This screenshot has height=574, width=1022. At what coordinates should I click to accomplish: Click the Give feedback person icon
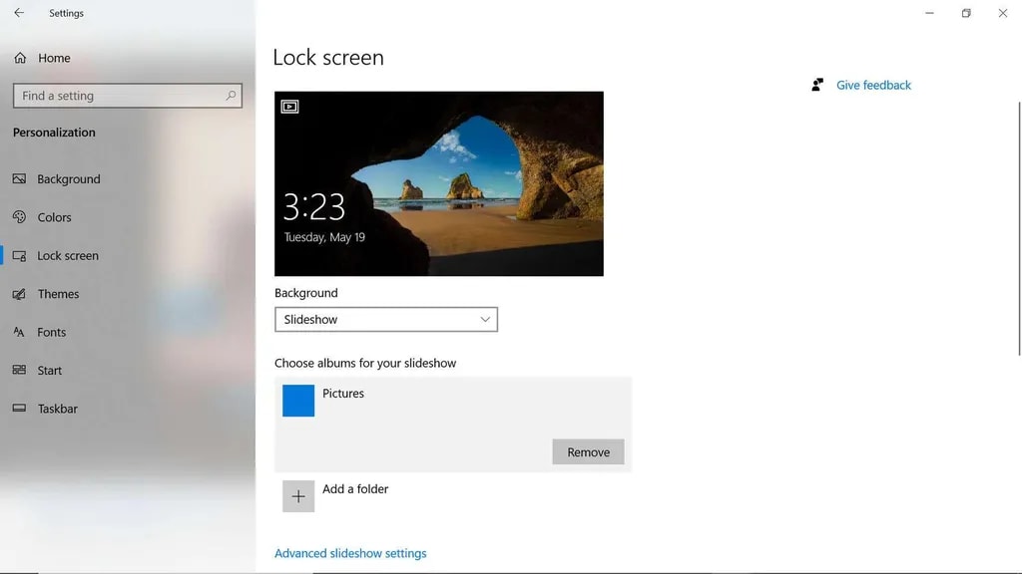pos(818,85)
